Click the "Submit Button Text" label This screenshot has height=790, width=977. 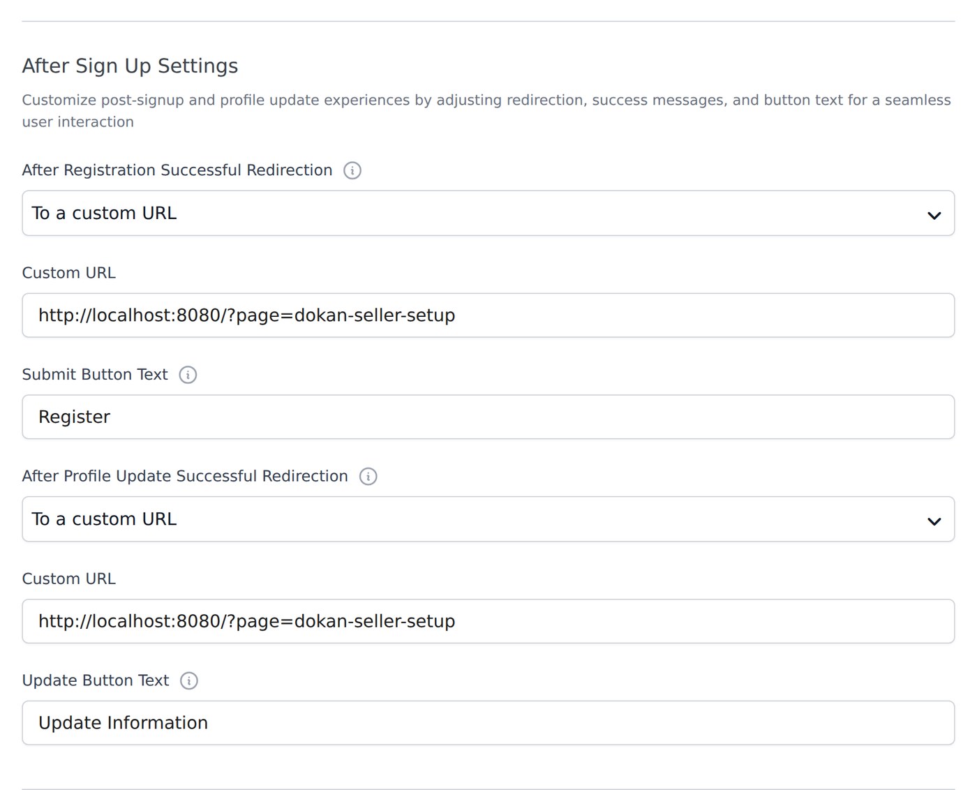coord(95,375)
